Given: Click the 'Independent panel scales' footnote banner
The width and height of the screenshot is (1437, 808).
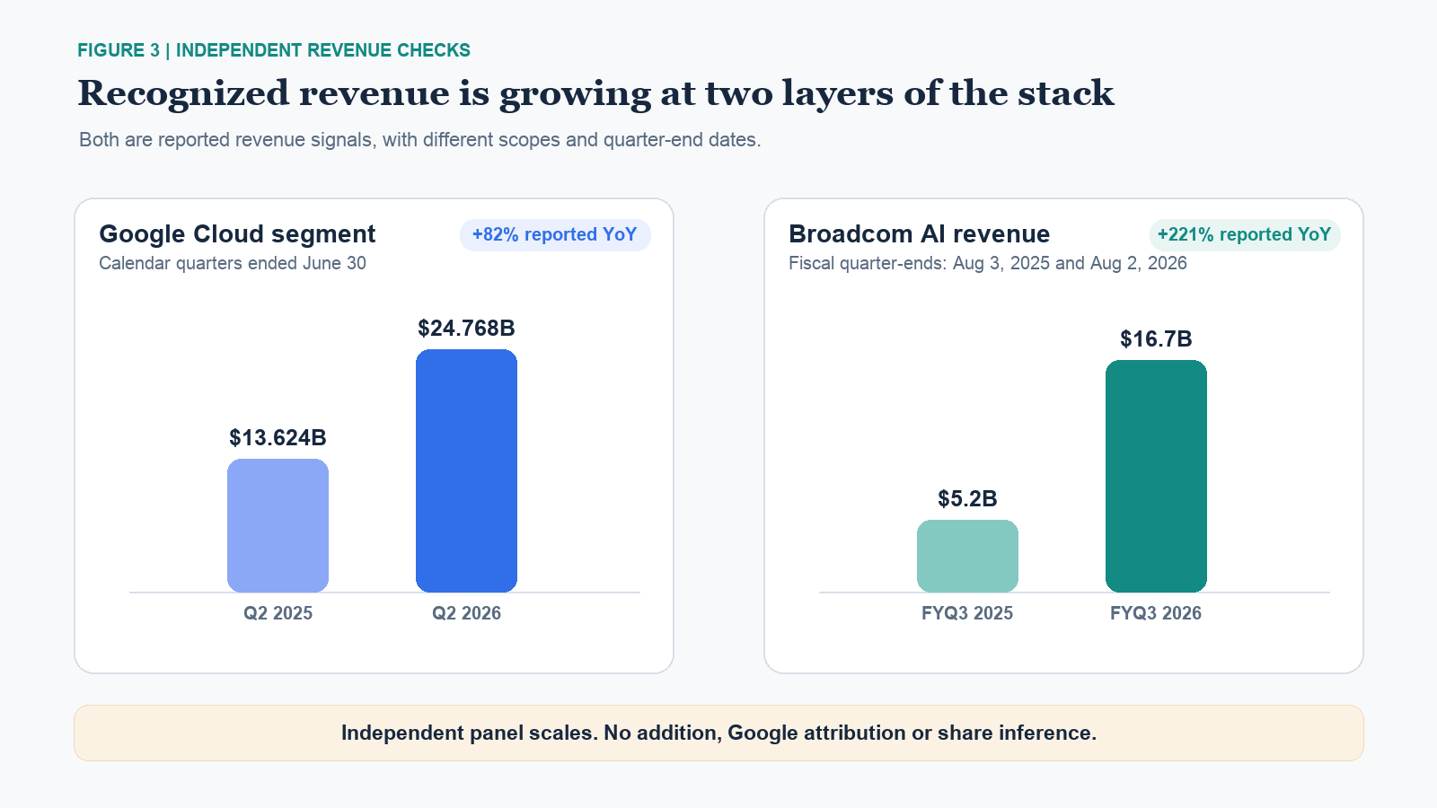Looking at the screenshot, I should coord(718,733).
